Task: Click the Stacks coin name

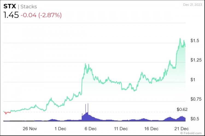Action: [x=29, y=7]
